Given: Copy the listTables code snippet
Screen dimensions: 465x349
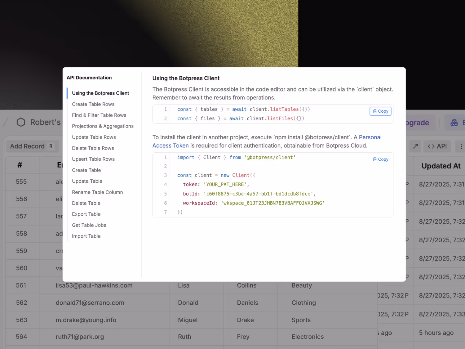Looking at the screenshot, I should (x=380, y=111).
